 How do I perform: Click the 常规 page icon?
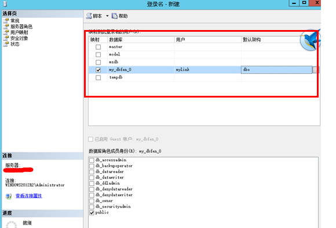click(x=6, y=21)
